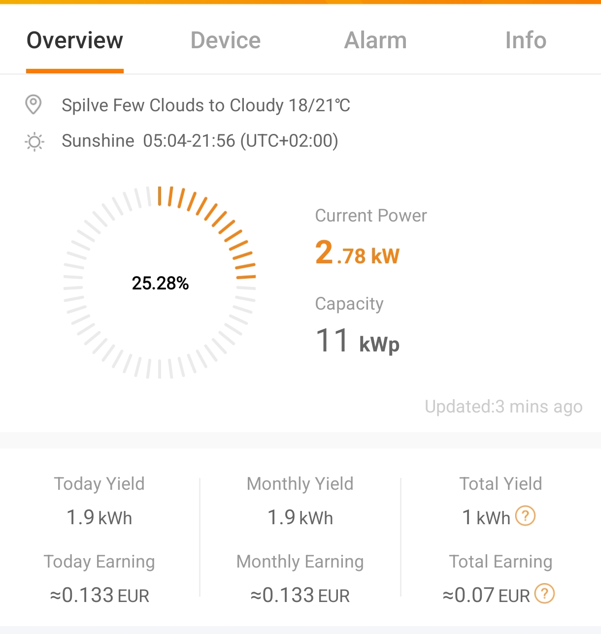Tap the Monthly Earning 0.133 EUR value

[300, 596]
